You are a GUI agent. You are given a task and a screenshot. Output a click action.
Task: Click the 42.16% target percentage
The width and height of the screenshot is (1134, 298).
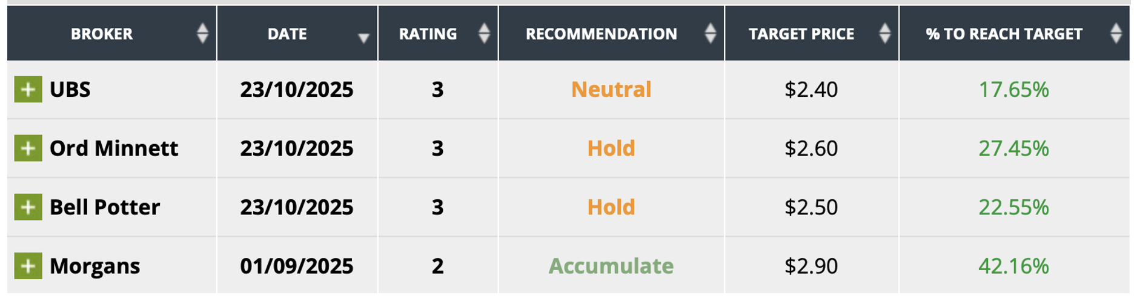1013,266
